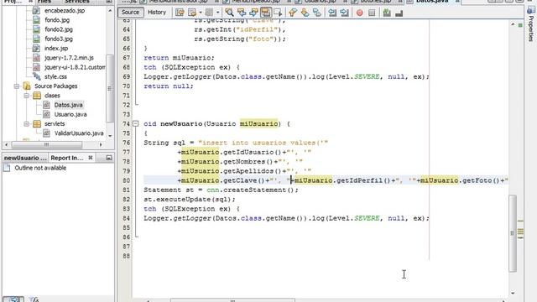The height and width of the screenshot is (302, 537).
Task: Click the editor vertical scrollbar thumb
Action: [x=513, y=233]
